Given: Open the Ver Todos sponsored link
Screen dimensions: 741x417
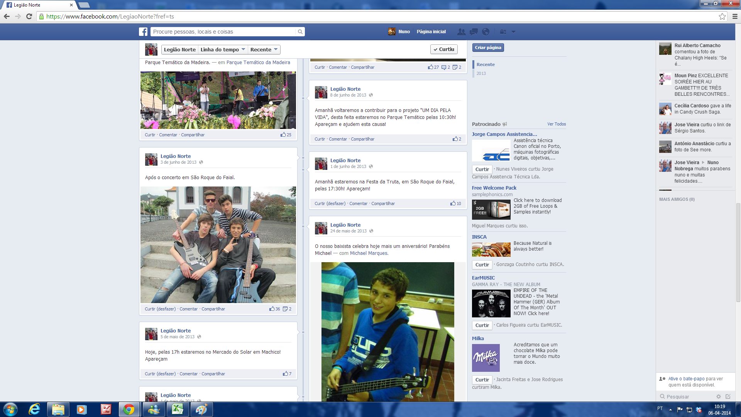Looking at the screenshot, I should [x=557, y=124].
